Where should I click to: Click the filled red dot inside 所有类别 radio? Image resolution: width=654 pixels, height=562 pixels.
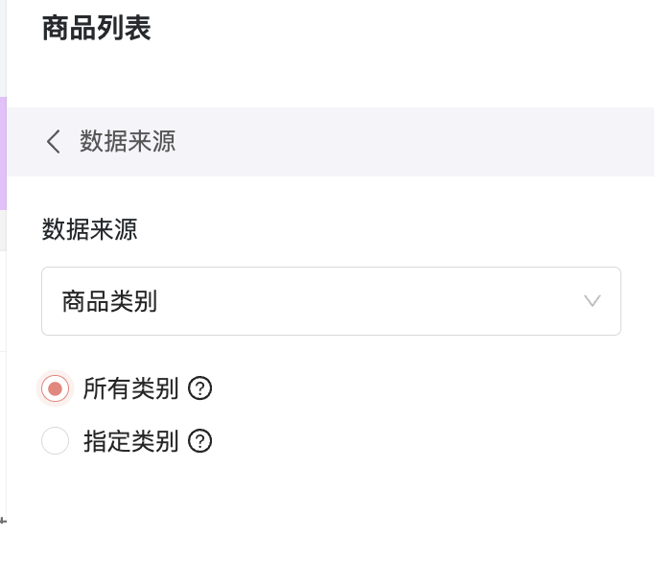coord(55,388)
